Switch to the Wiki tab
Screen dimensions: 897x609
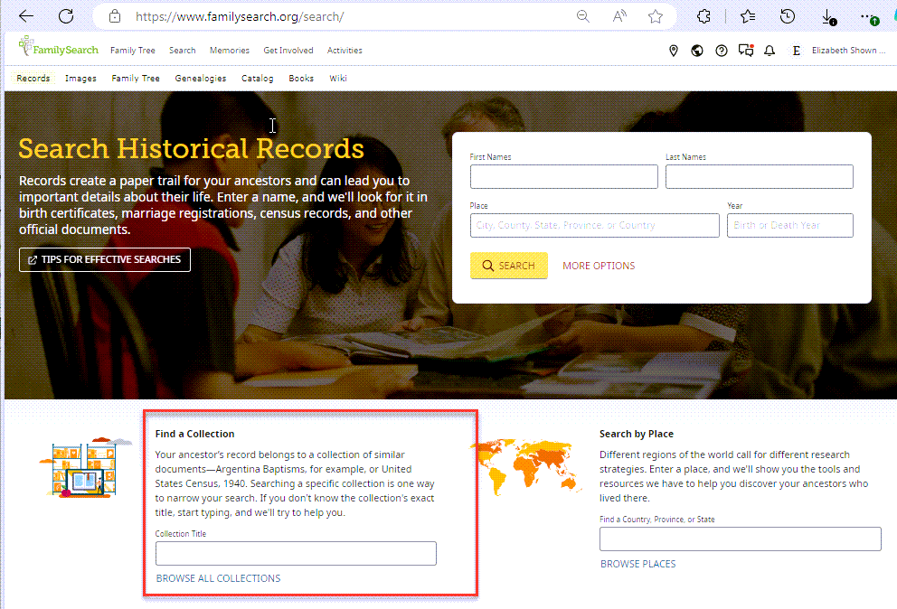(x=338, y=79)
